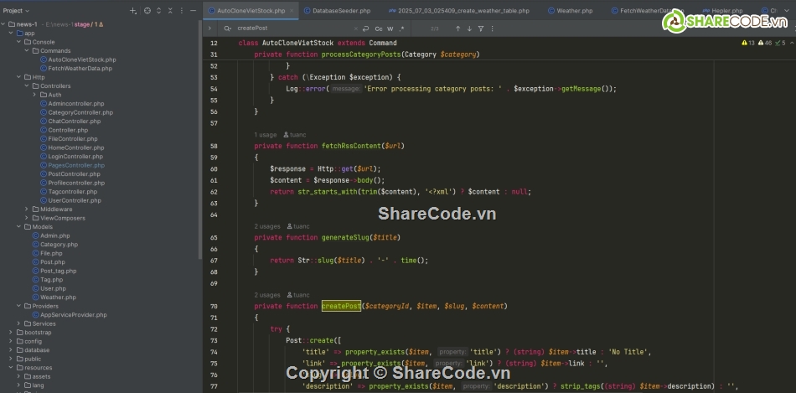Open PostController.php in project tree
The image size is (796, 393).
coord(74,174)
